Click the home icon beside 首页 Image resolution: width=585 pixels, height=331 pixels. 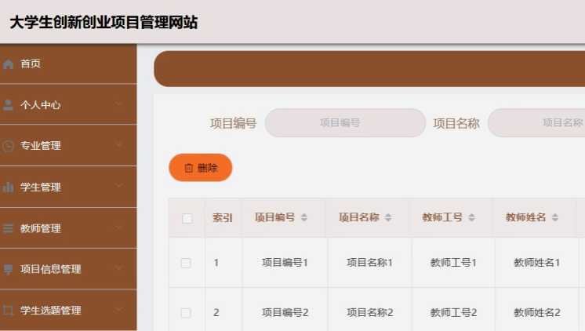pyautogui.click(x=9, y=64)
